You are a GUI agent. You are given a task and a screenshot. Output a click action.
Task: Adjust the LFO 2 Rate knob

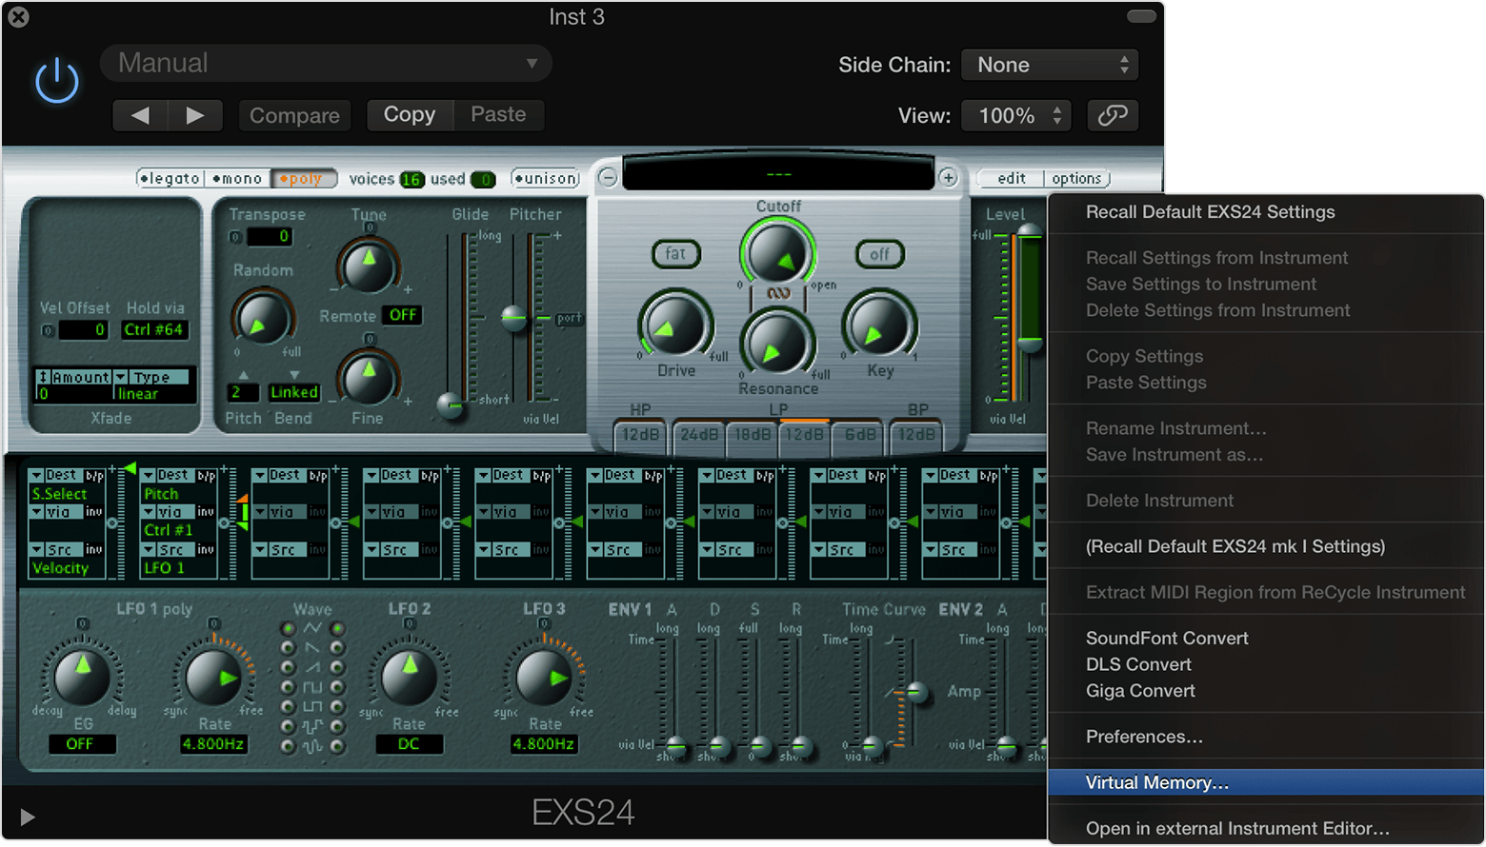(409, 677)
